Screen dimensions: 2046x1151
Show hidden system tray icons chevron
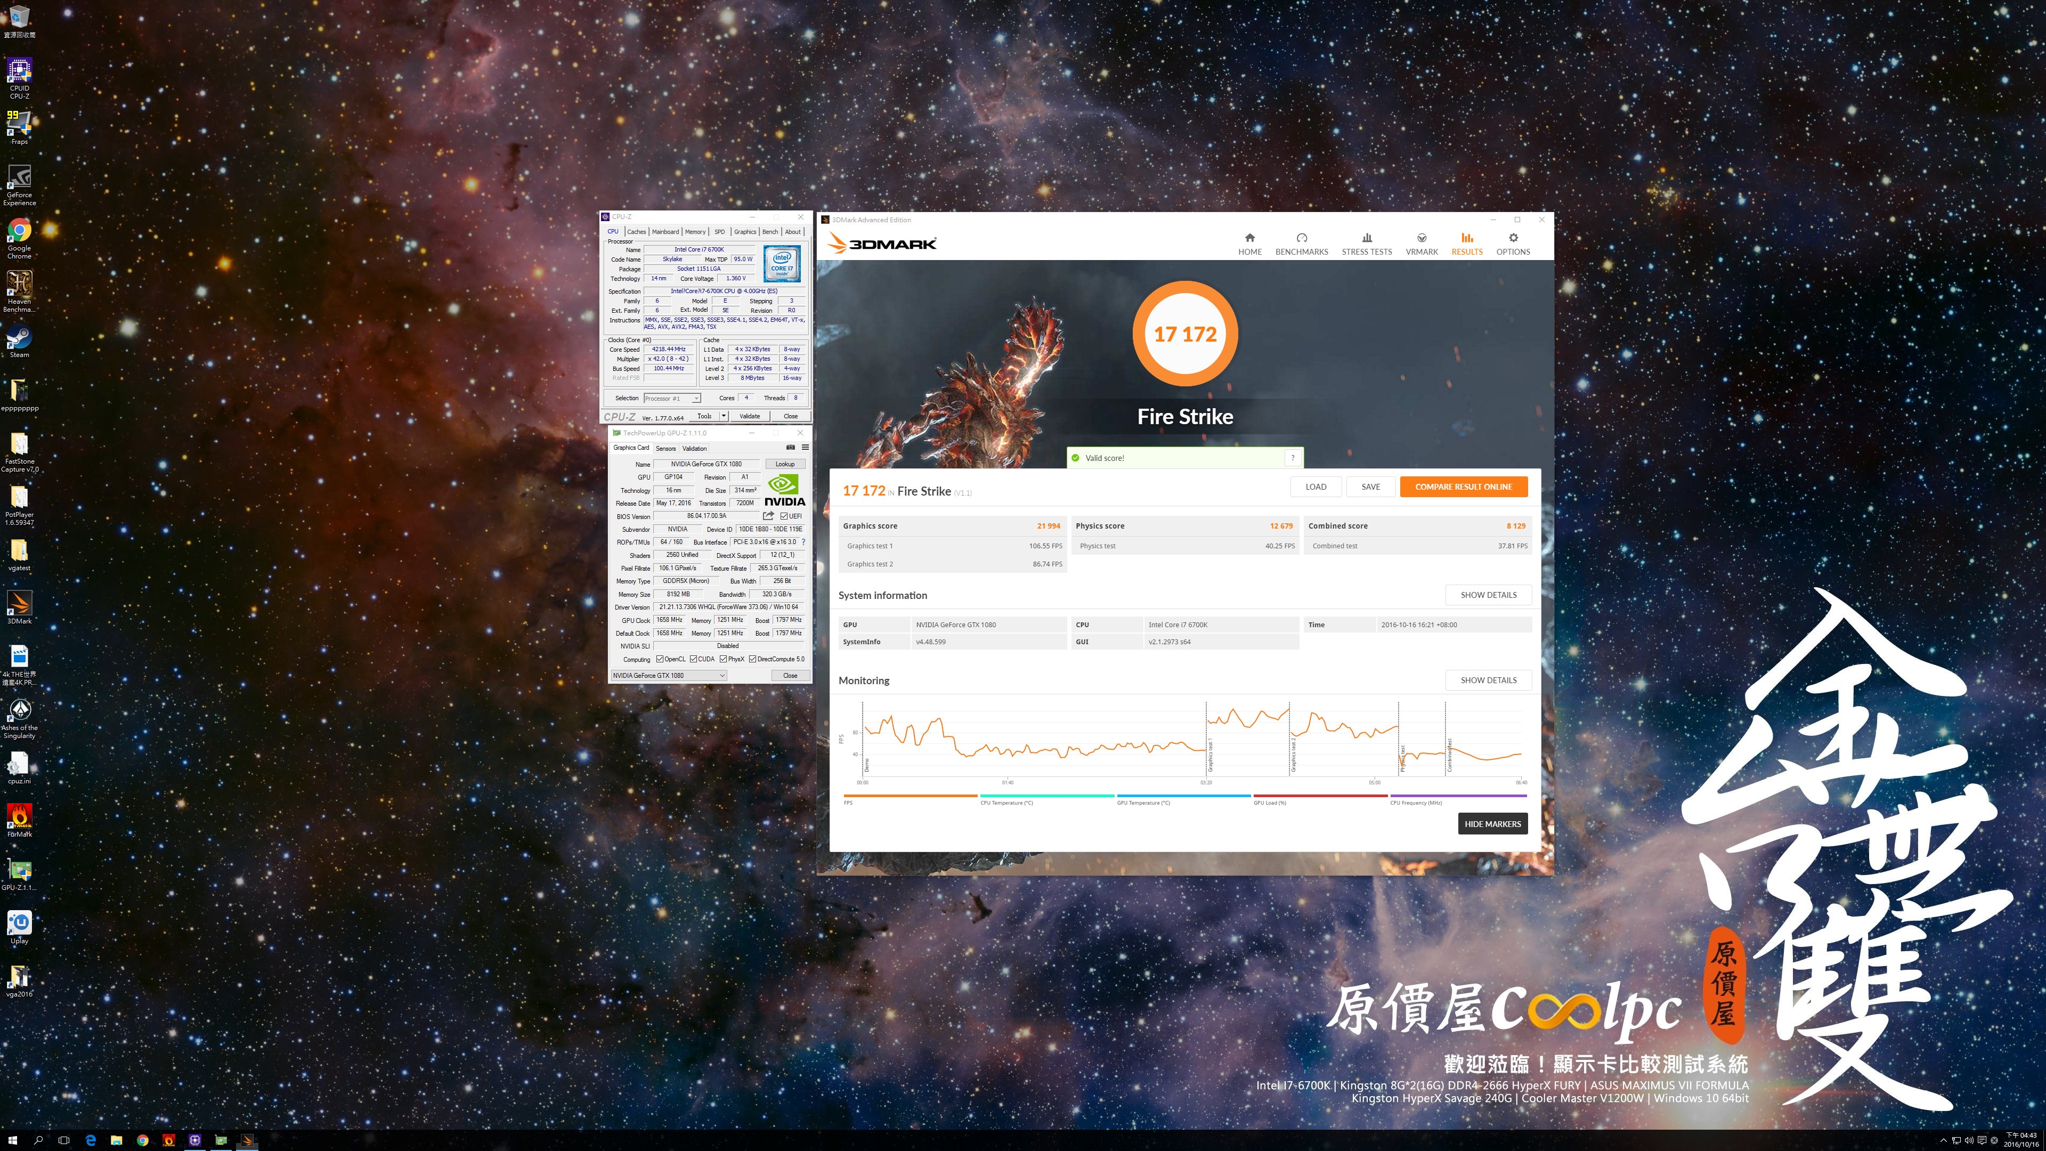point(1943,1140)
